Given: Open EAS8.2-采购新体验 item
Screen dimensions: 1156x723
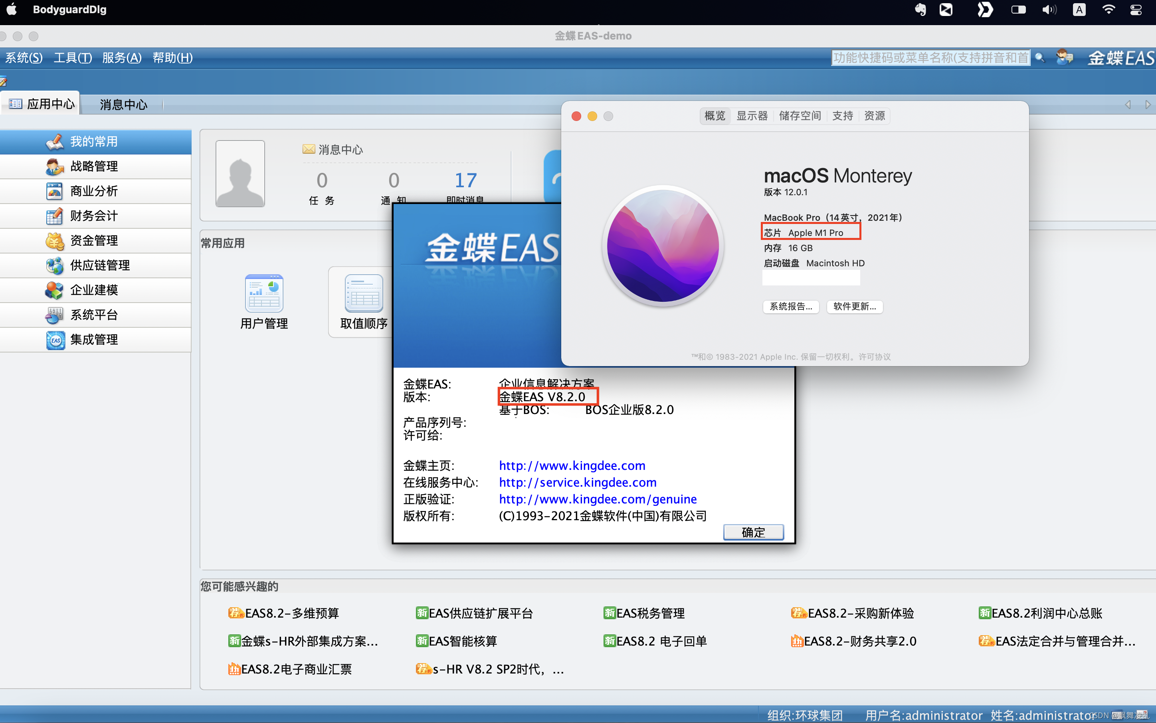Looking at the screenshot, I should 852,614.
